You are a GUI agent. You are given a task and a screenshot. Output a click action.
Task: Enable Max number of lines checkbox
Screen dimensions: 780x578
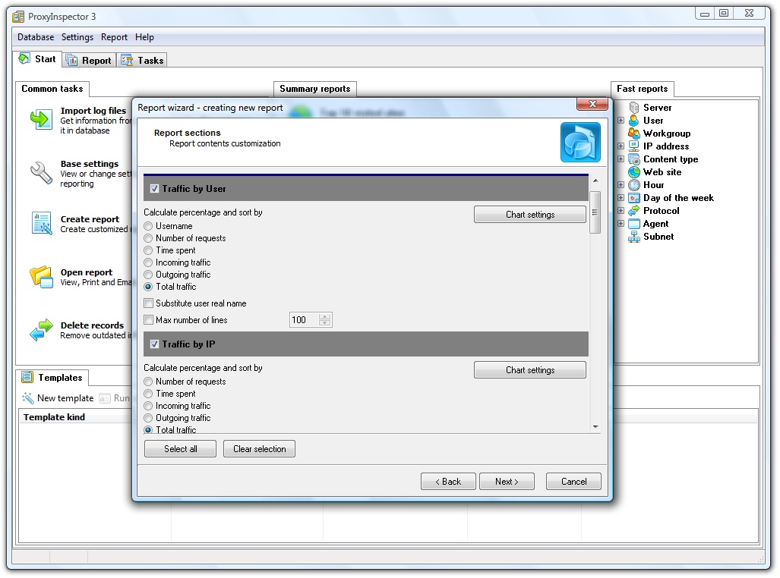coord(148,320)
